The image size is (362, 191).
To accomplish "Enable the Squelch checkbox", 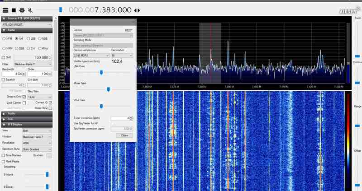I will 3,80.
